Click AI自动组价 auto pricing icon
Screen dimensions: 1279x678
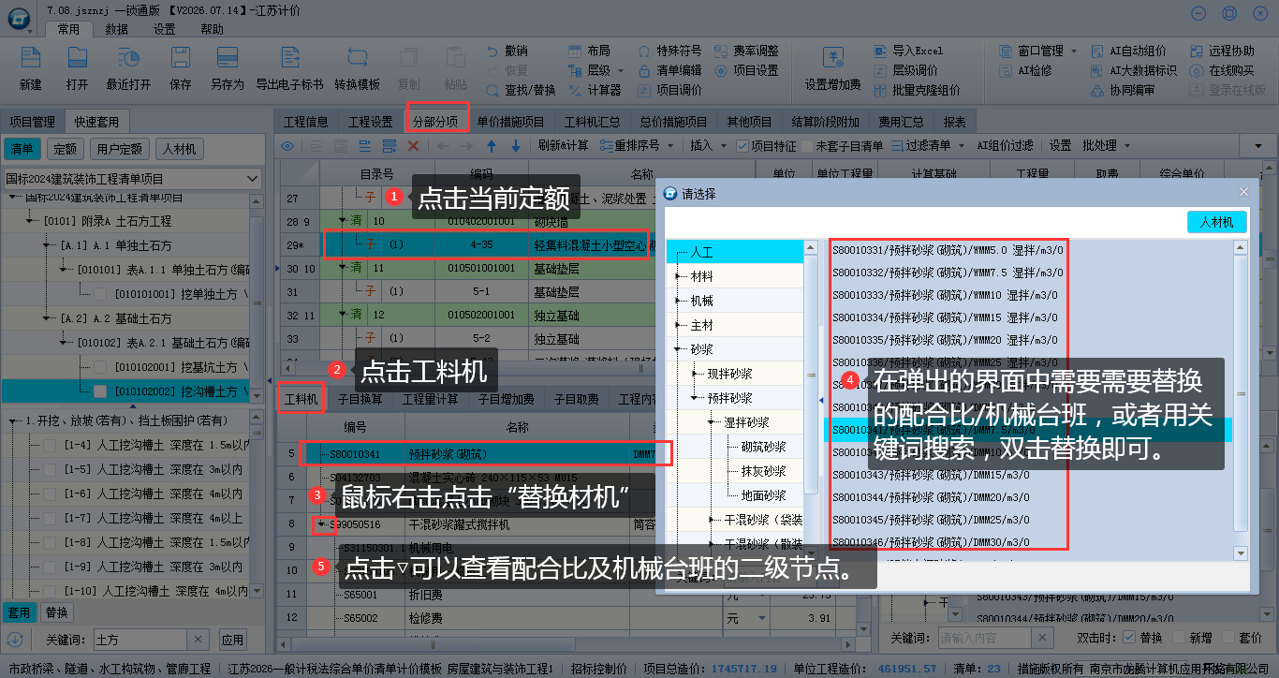[x=1097, y=51]
